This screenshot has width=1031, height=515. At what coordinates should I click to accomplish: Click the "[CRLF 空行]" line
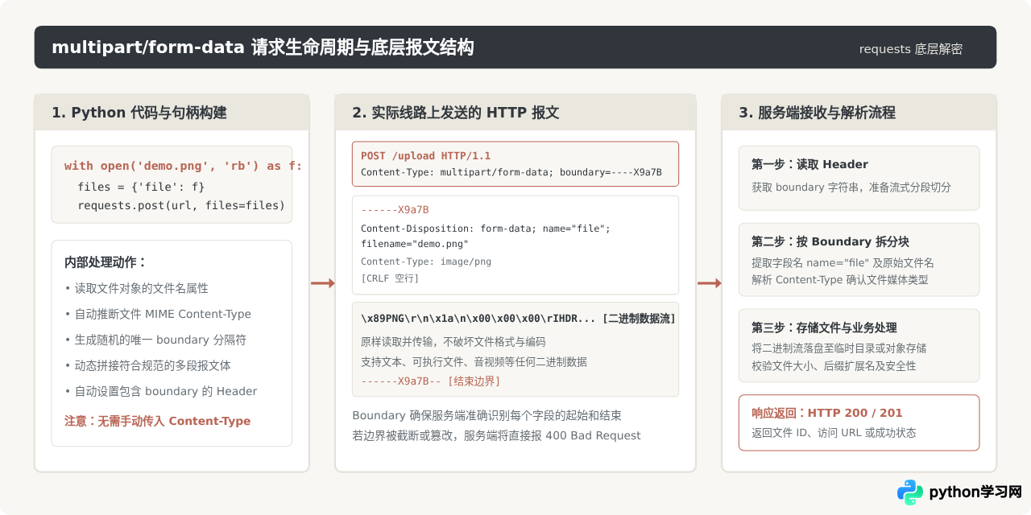(x=390, y=278)
